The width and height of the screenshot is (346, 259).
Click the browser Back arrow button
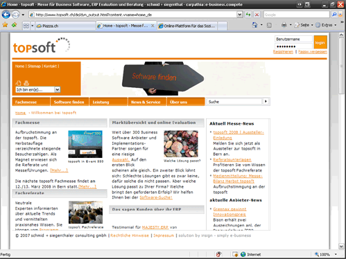tap(6, 15)
